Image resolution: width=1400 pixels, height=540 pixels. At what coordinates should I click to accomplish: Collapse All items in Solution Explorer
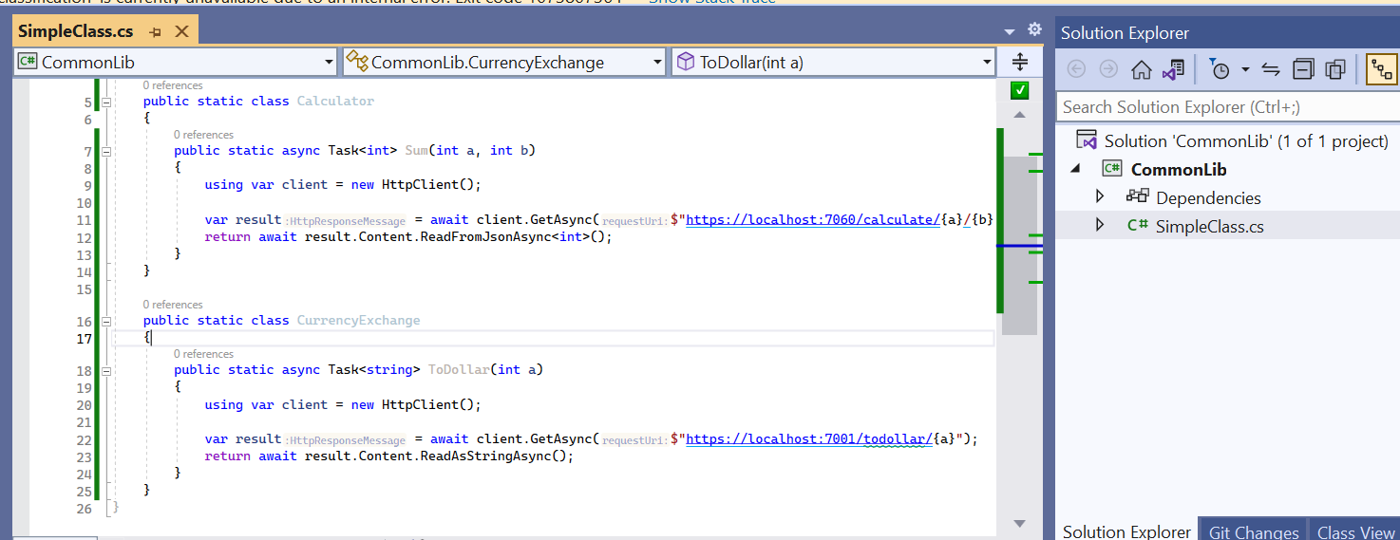pyautogui.click(x=1304, y=69)
